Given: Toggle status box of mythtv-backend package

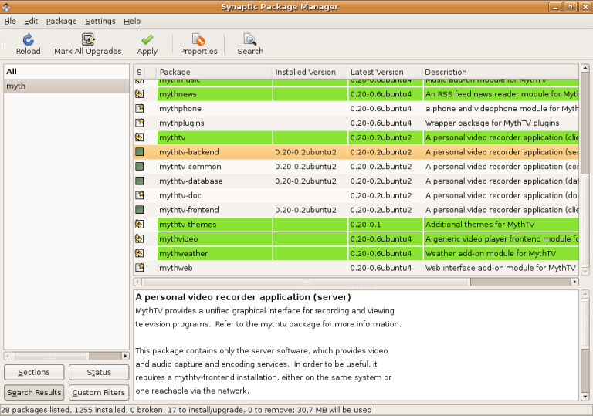Looking at the screenshot, I should tap(140, 151).
